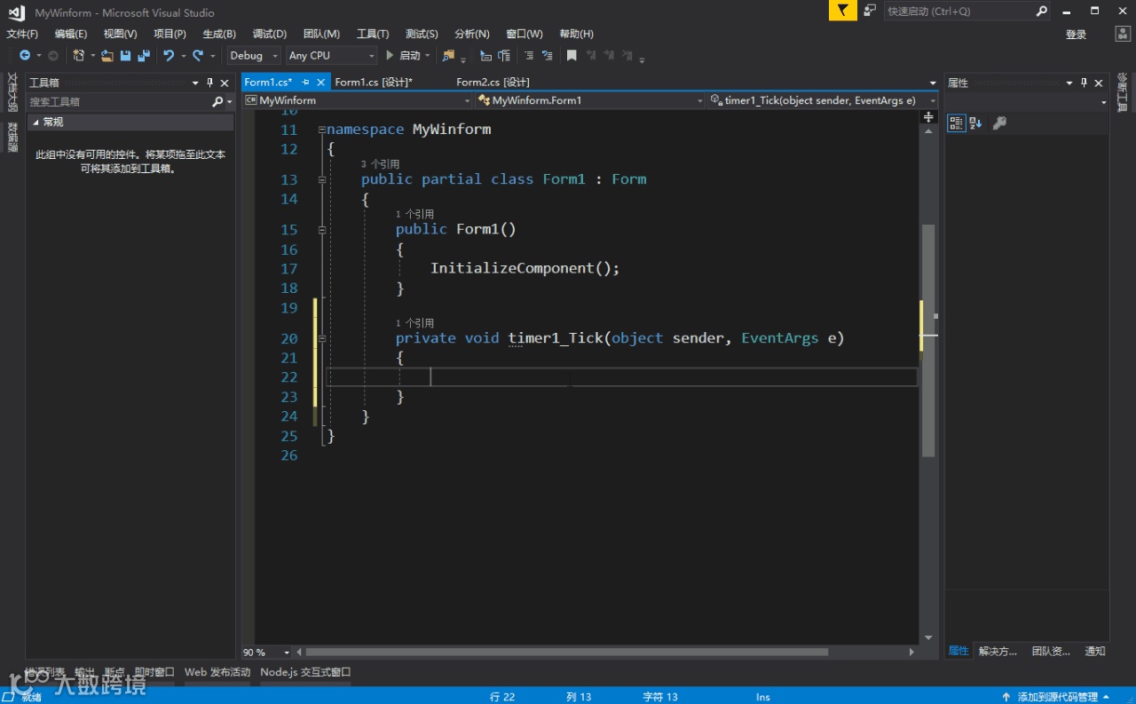Start debugging with the green 启动 play button
This screenshot has height=704, width=1136.
coord(403,55)
